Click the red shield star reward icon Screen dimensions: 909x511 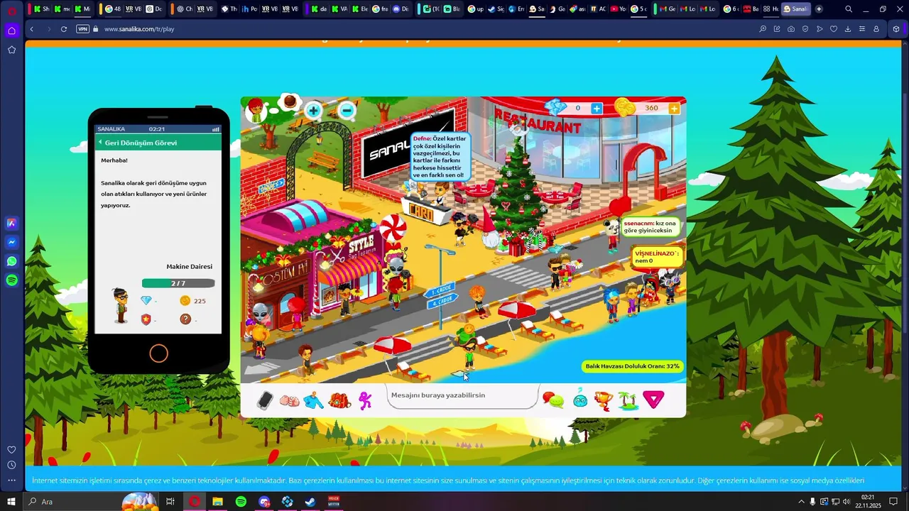[146, 319]
